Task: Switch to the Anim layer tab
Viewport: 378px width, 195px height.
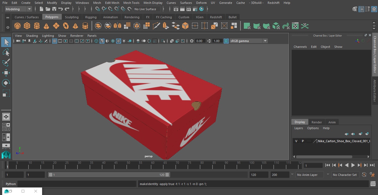Action: coord(332,122)
